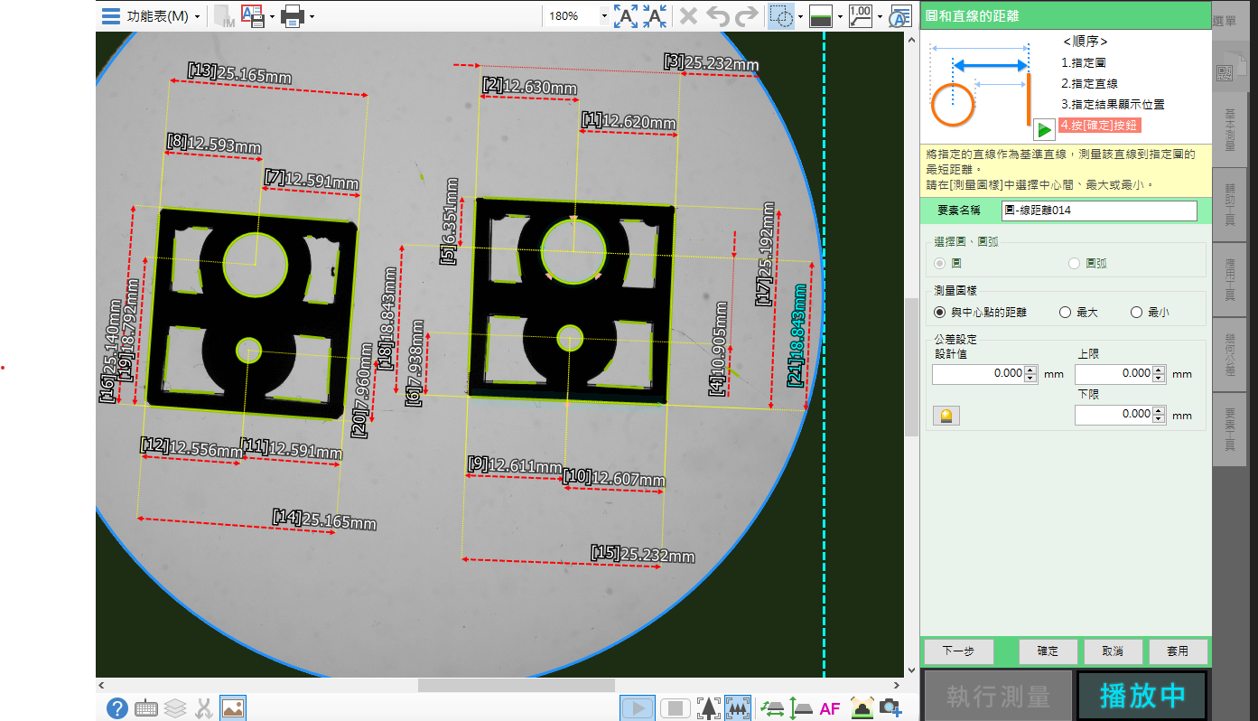Click the enlarge text size icon
This screenshot has width=1258, height=721.
tap(625, 16)
